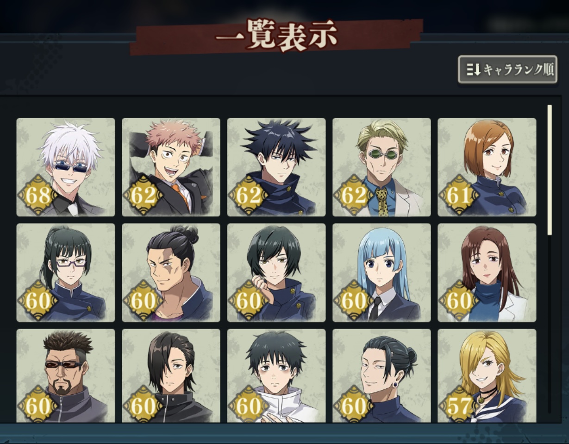The image size is (569, 444).
Task: Pick the spiky black-haired character, rank 62
Action: click(276, 167)
